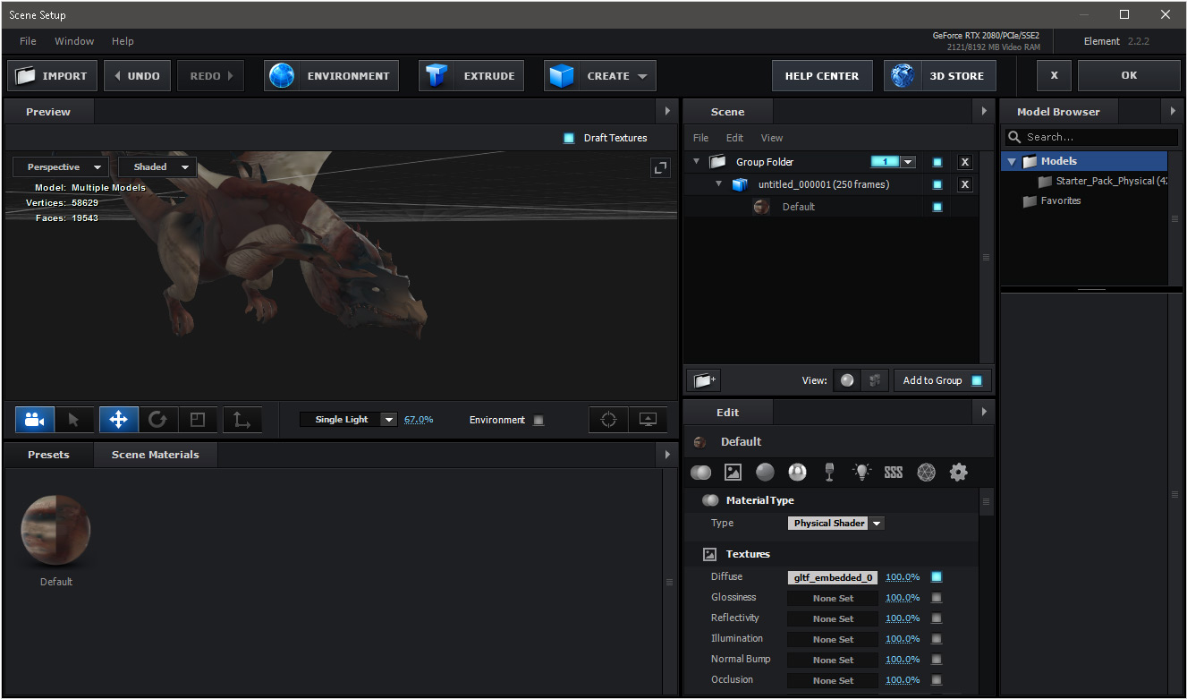This screenshot has height=699, width=1187.
Task: Toggle Draft Textures
Action: point(569,138)
